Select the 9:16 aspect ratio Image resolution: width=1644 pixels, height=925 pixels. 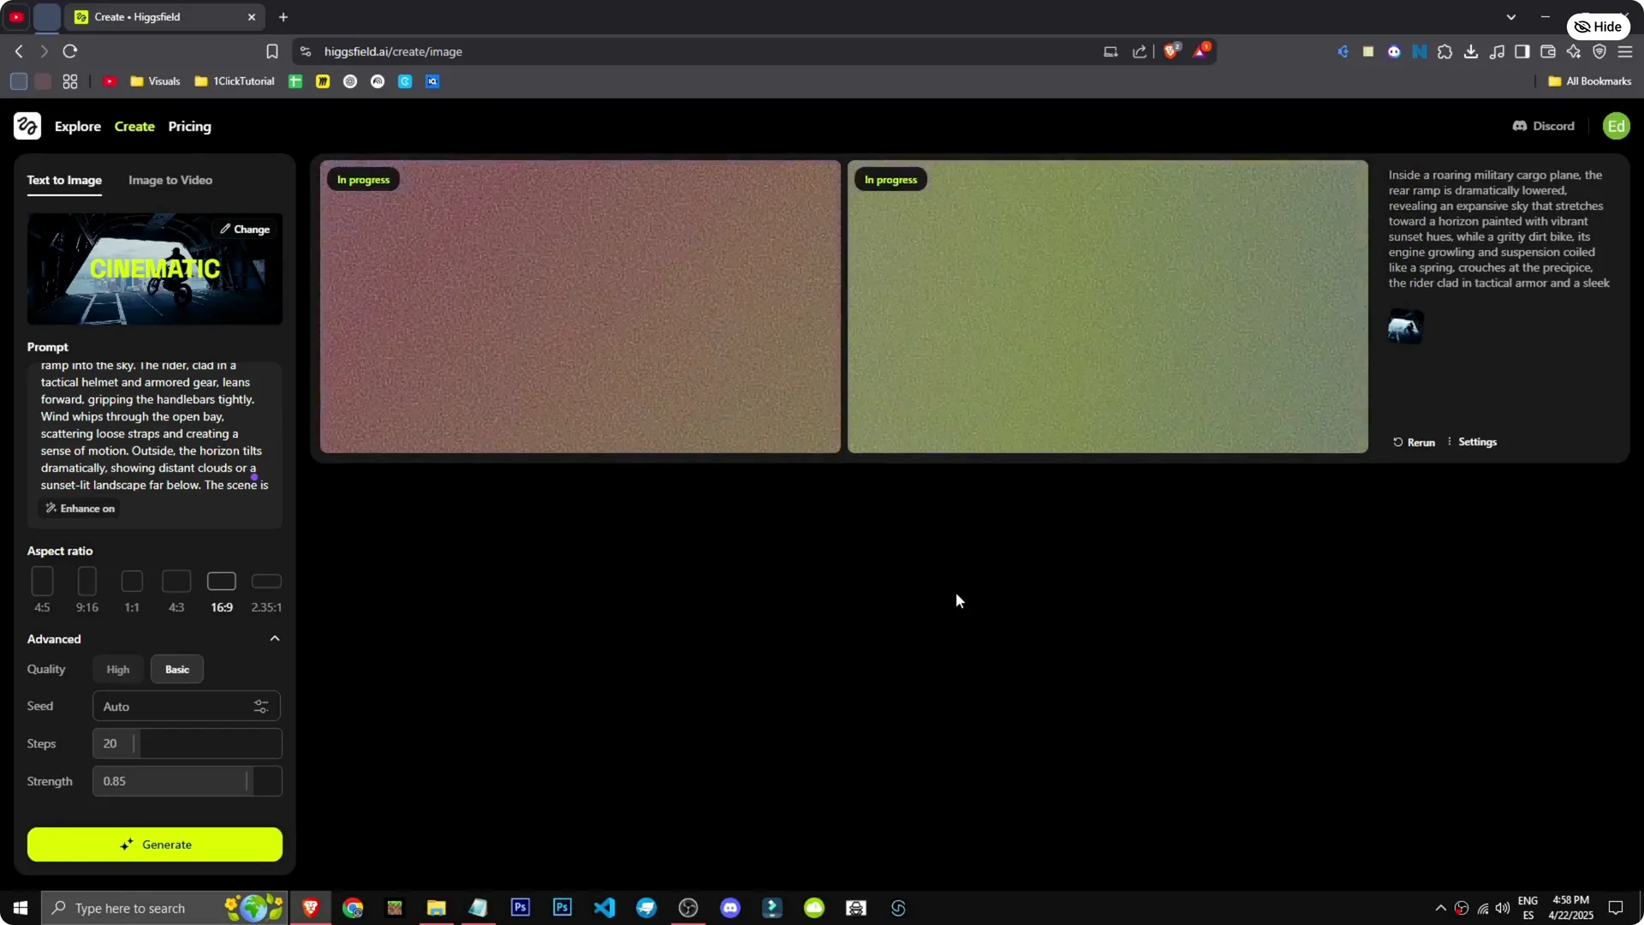[x=86, y=590]
